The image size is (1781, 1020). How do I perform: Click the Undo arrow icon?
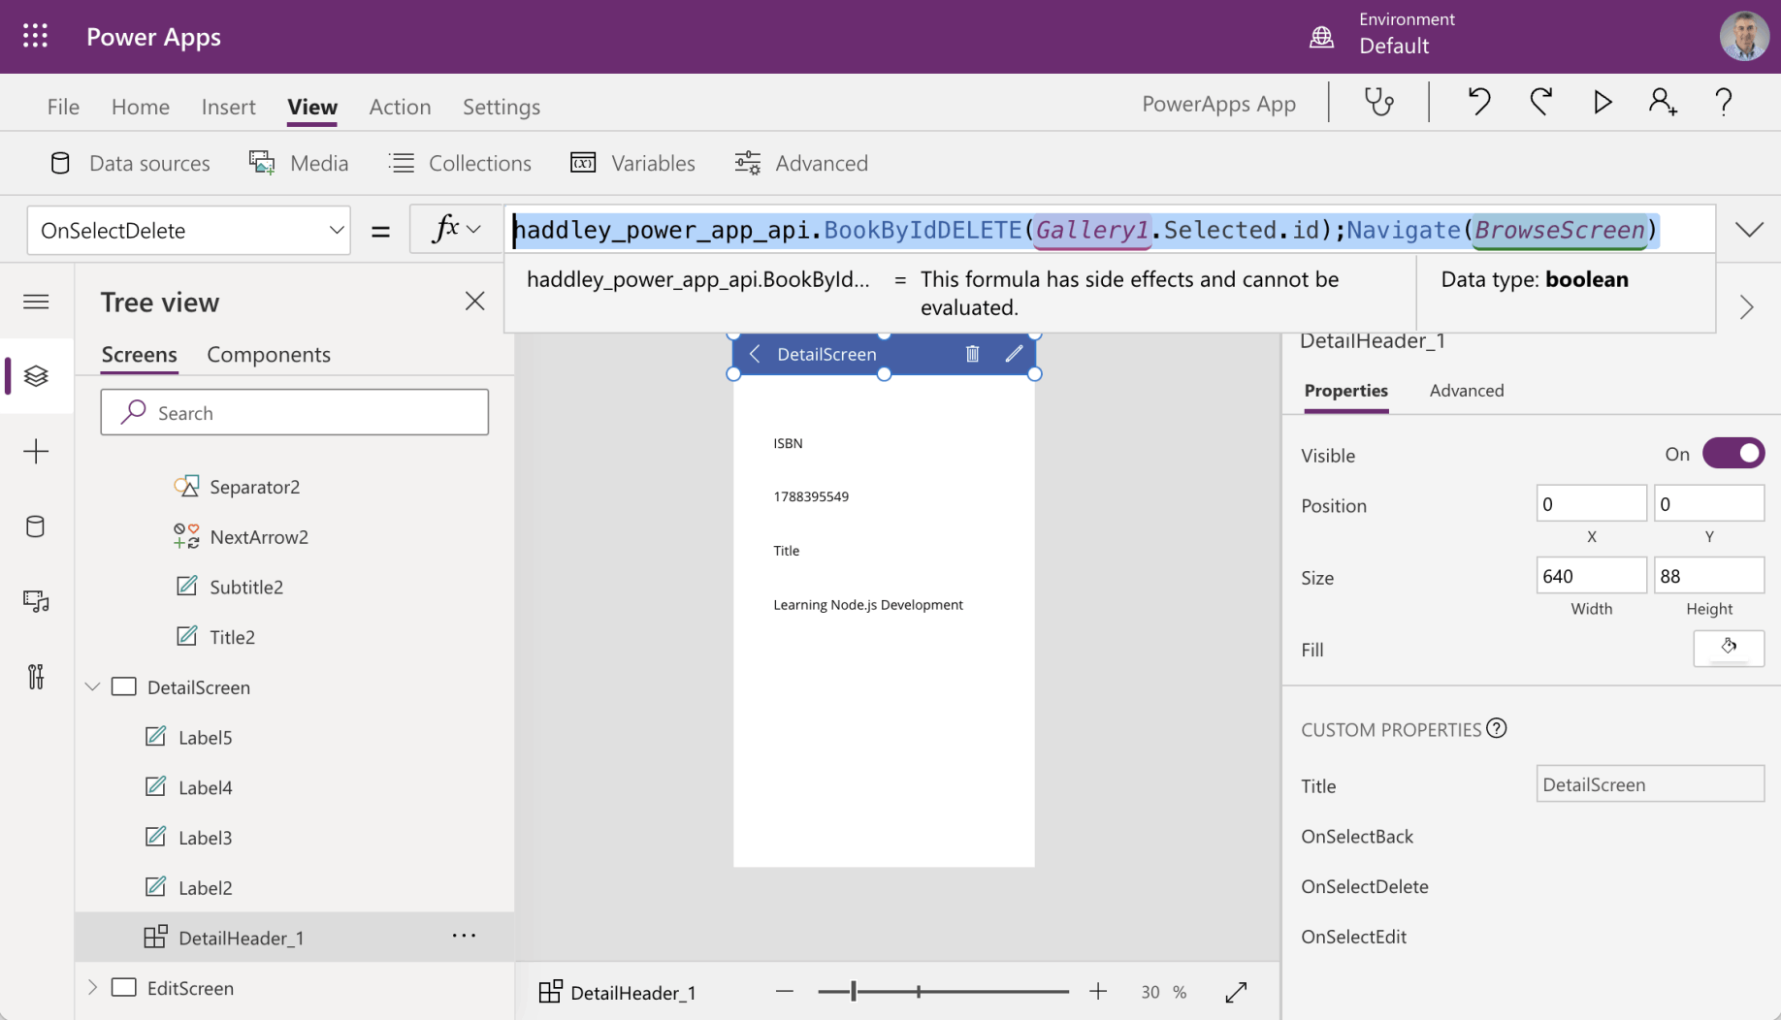[x=1478, y=102]
